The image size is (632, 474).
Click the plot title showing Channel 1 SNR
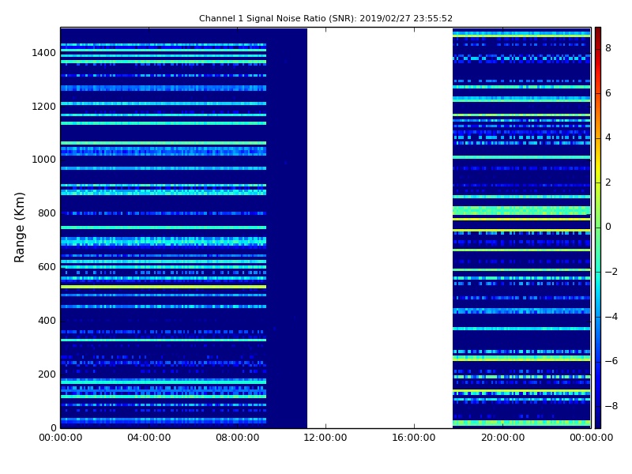point(325,18)
